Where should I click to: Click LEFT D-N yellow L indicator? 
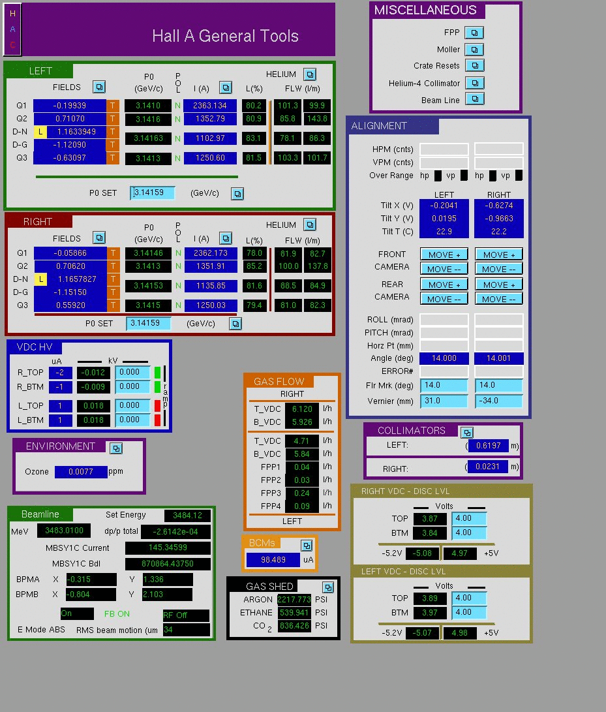tap(40, 132)
